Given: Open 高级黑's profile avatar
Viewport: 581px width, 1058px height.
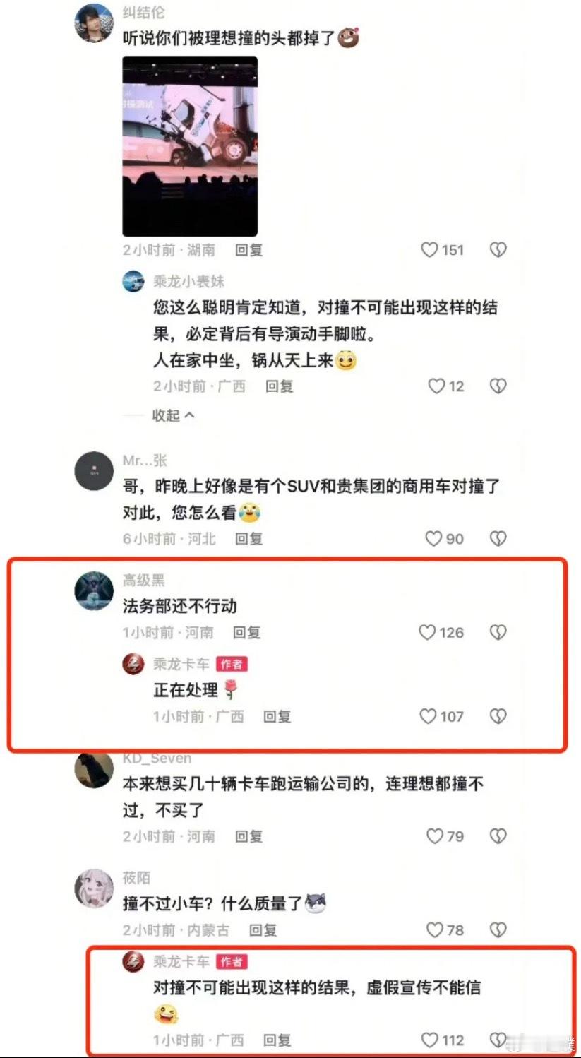Looking at the screenshot, I should [94, 590].
